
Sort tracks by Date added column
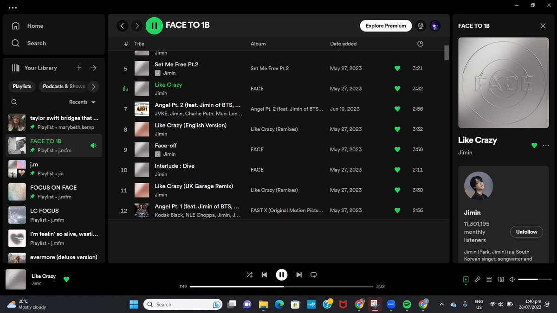coord(343,44)
